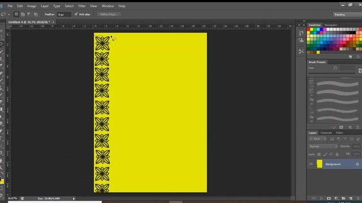Choose Intersect with selection mode
Viewport: 362px width, 203px height.
click(x=36, y=14)
